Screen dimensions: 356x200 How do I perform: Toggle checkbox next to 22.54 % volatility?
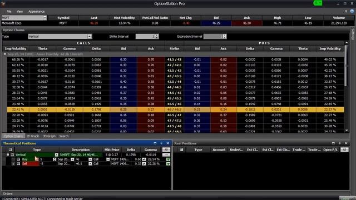(144, 159)
